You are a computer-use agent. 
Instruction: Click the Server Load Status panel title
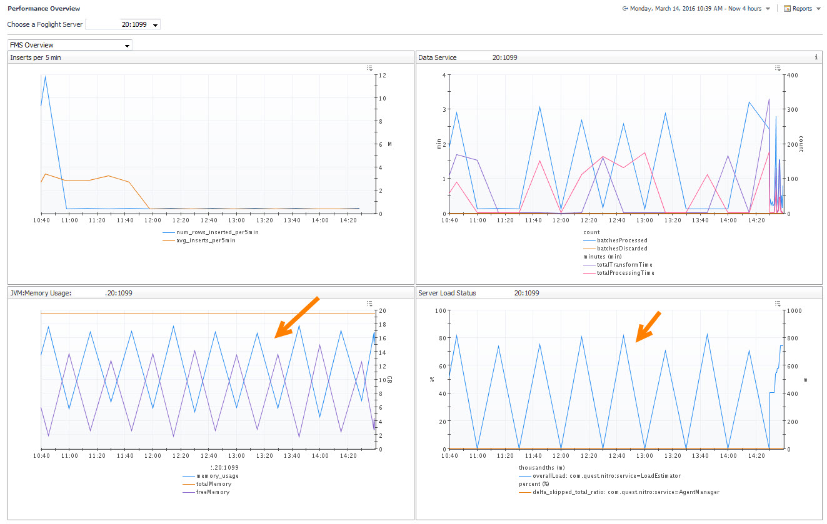coord(447,293)
